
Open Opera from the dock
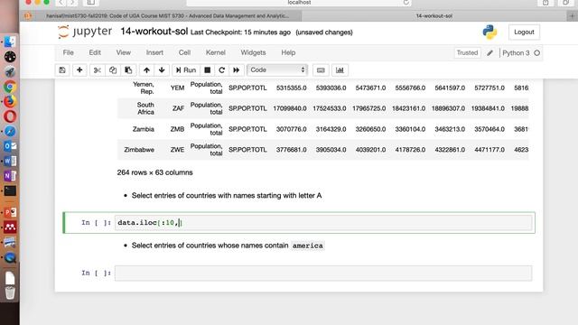pos(10,116)
